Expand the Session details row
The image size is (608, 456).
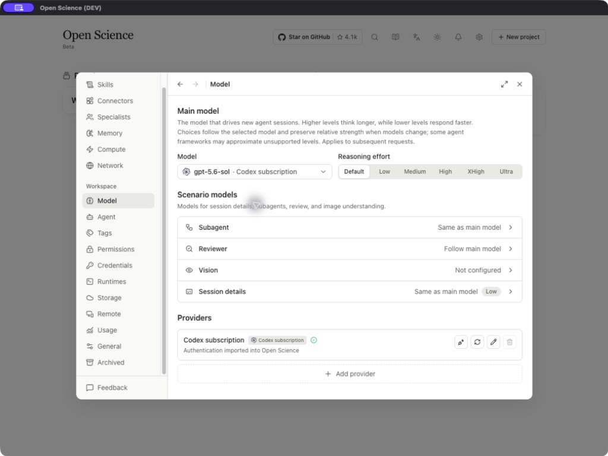coord(350,292)
